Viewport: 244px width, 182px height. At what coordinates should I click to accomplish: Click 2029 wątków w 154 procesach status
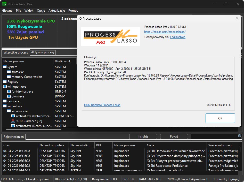[x=188, y=179]
